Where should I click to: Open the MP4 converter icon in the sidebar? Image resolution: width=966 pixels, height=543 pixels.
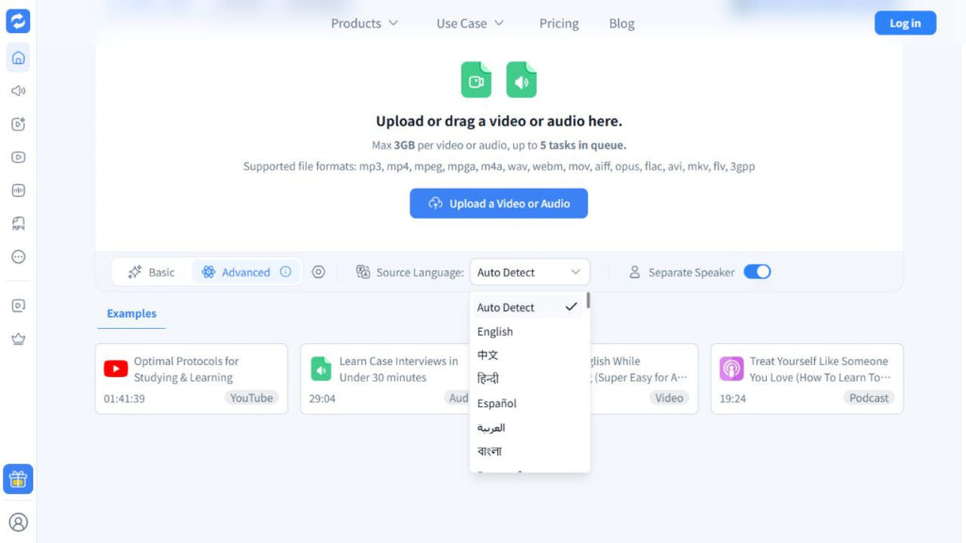pos(19,223)
